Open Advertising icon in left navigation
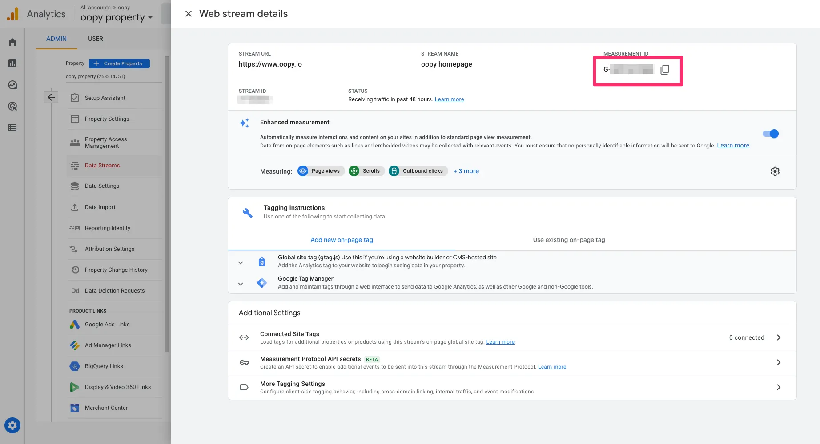The height and width of the screenshot is (444, 820). point(12,106)
